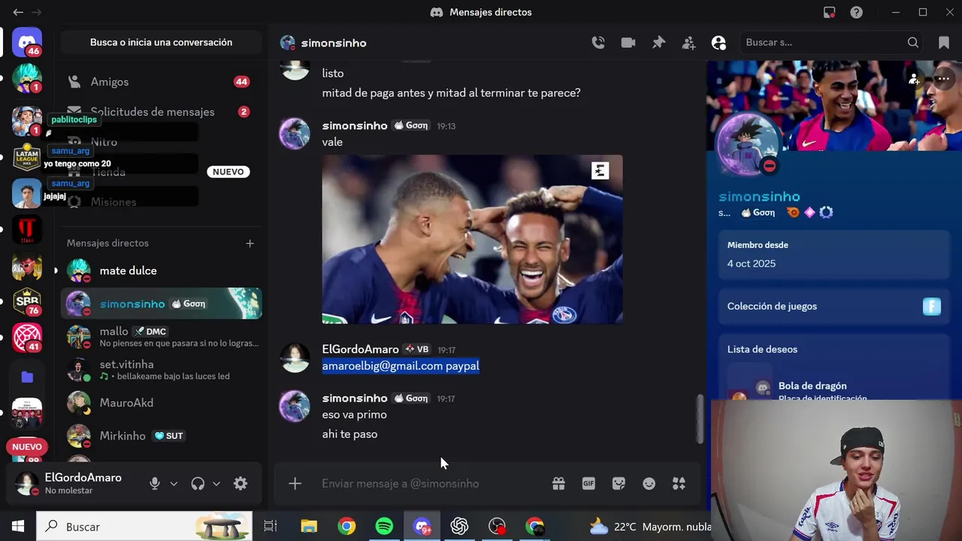The image size is (962, 541).
Task: Open the Amigos tab
Action: 162,81
